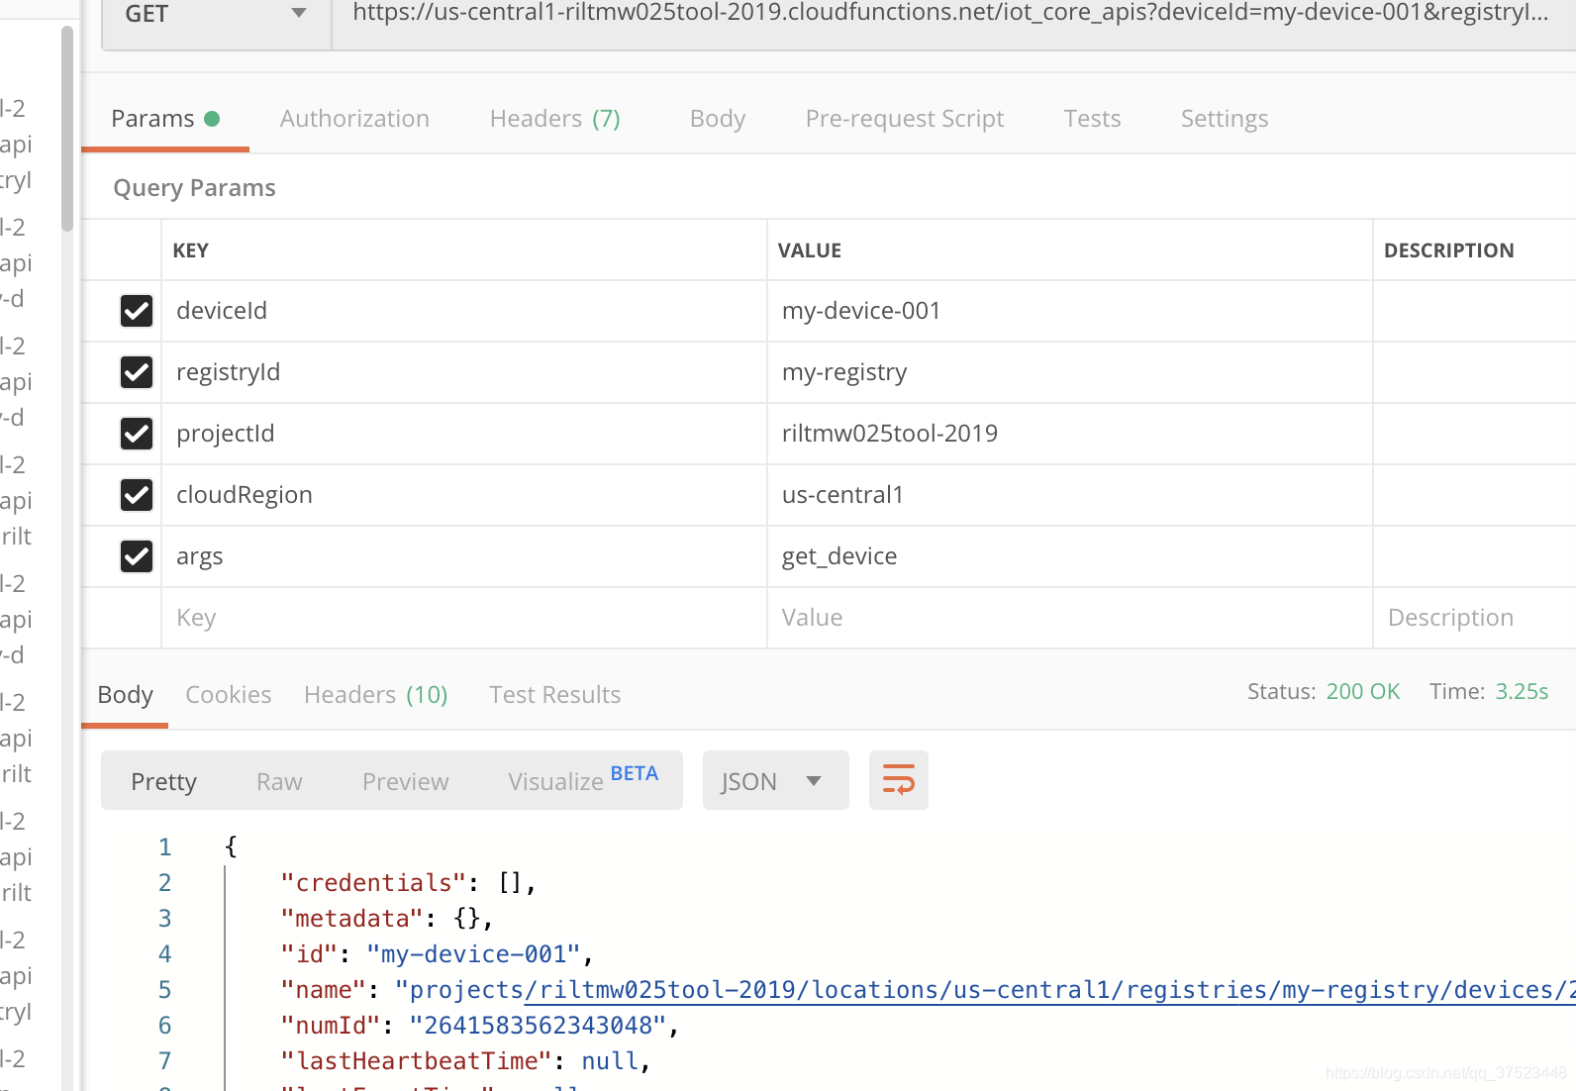Click the my-device-001 value cell
Screen dimensions: 1576x1091
pos(1070,311)
